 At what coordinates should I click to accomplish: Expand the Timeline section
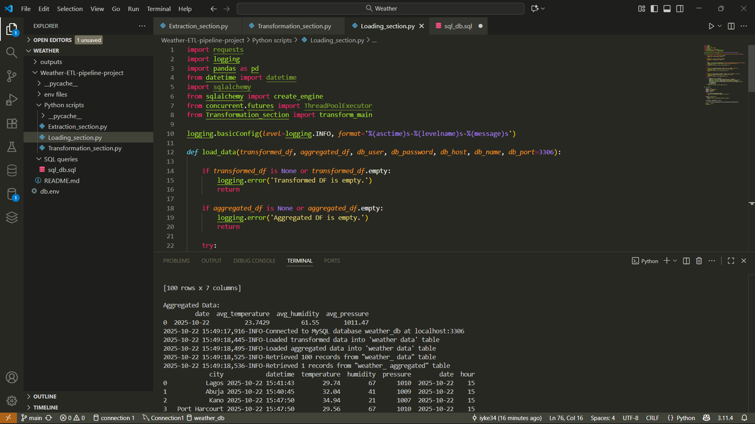click(88, 407)
